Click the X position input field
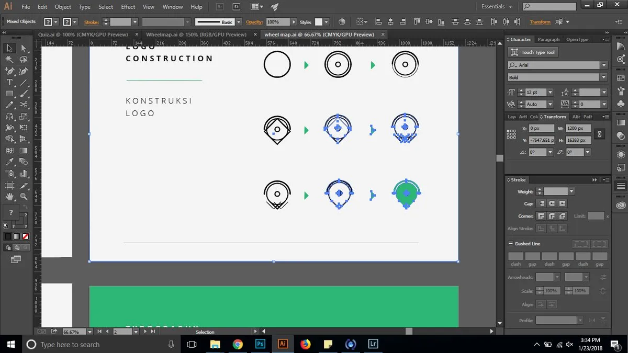The height and width of the screenshot is (353, 628). point(541,128)
